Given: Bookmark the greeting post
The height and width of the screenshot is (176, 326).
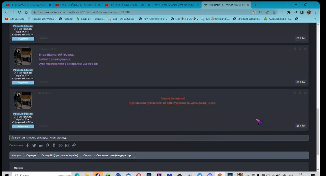Looking at the screenshot, I should click(300, 49).
